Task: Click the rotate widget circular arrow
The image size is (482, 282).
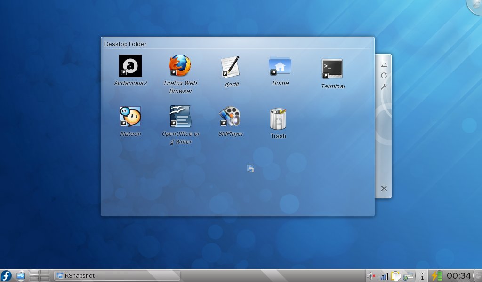Action: (384, 76)
